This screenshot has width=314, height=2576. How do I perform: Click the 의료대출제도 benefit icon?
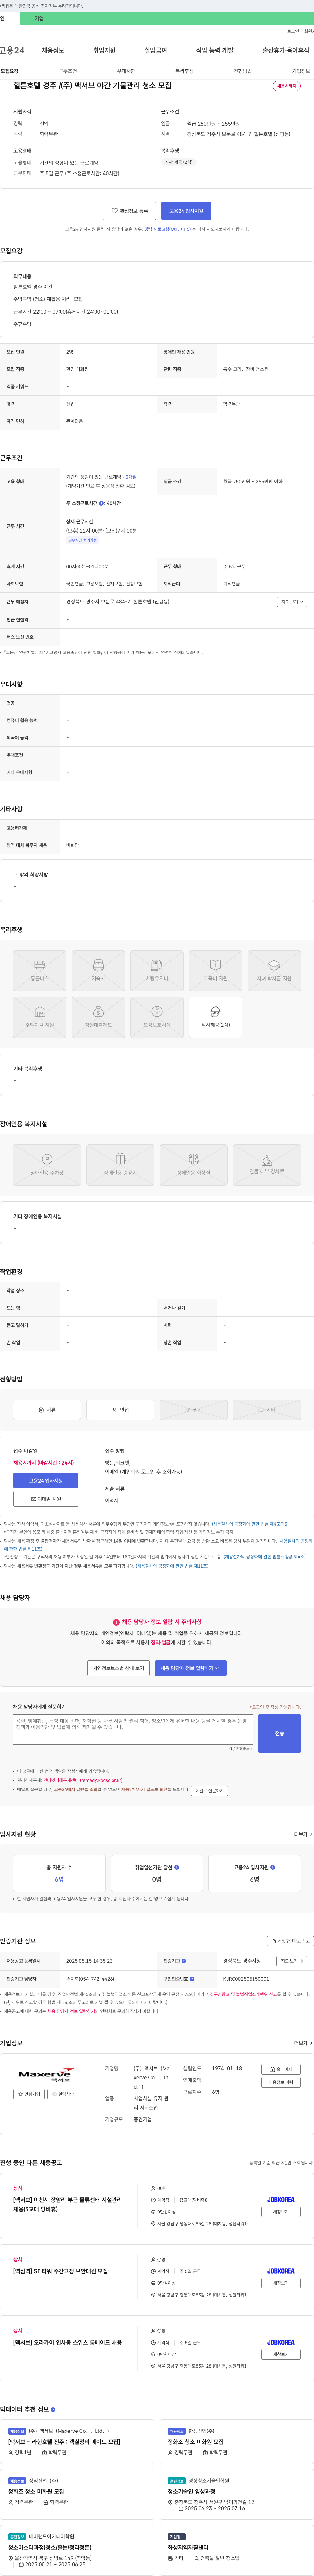(98, 1017)
